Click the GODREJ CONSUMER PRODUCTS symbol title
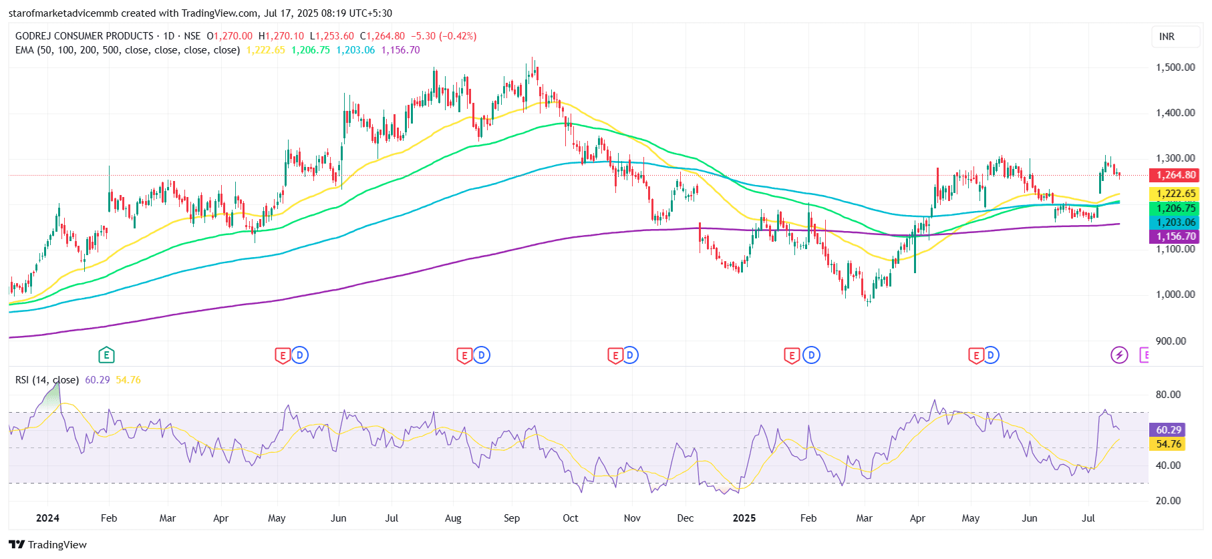 pos(84,36)
